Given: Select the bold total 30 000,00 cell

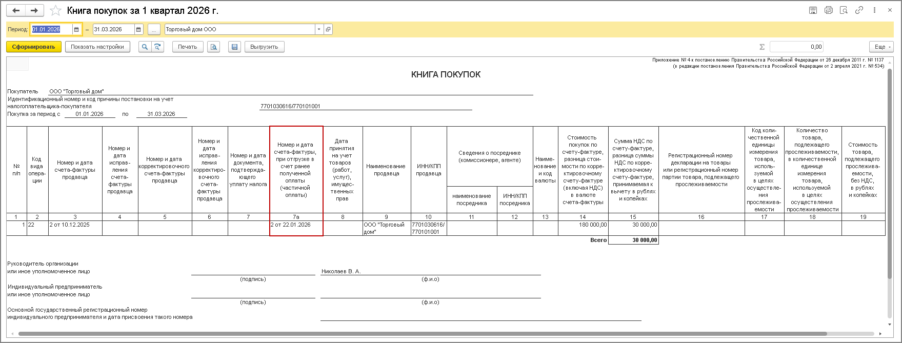Looking at the screenshot, I should [x=633, y=240].
